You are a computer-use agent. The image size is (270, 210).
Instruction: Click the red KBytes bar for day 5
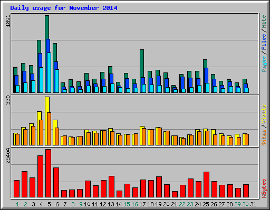click(49, 173)
